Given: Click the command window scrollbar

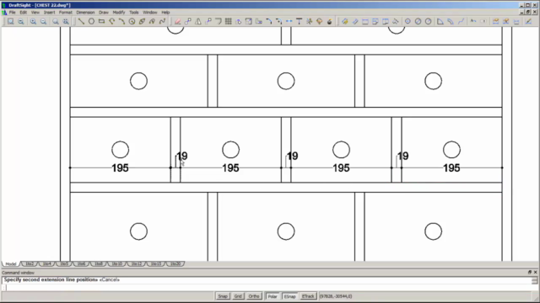Looking at the screenshot, I should (534, 281).
